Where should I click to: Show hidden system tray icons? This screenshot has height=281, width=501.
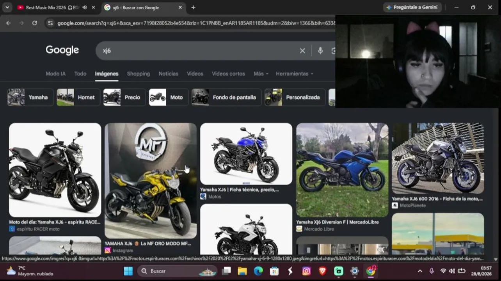click(420, 271)
